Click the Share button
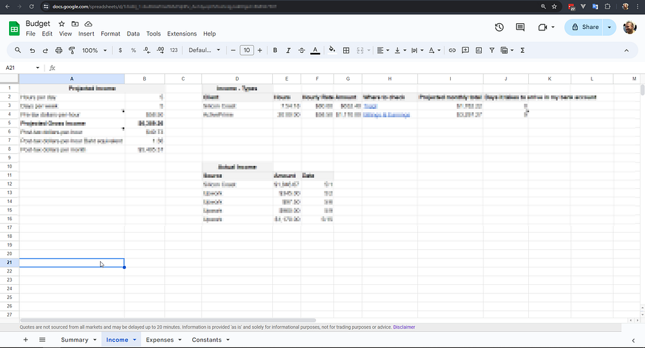This screenshot has height=348, width=645. point(585,27)
